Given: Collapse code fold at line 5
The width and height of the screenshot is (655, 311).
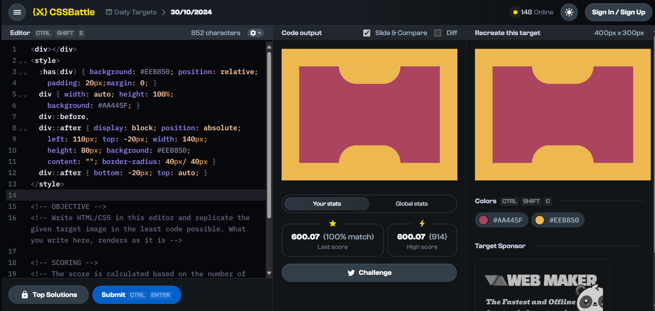Looking at the screenshot, I should tap(23, 95).
